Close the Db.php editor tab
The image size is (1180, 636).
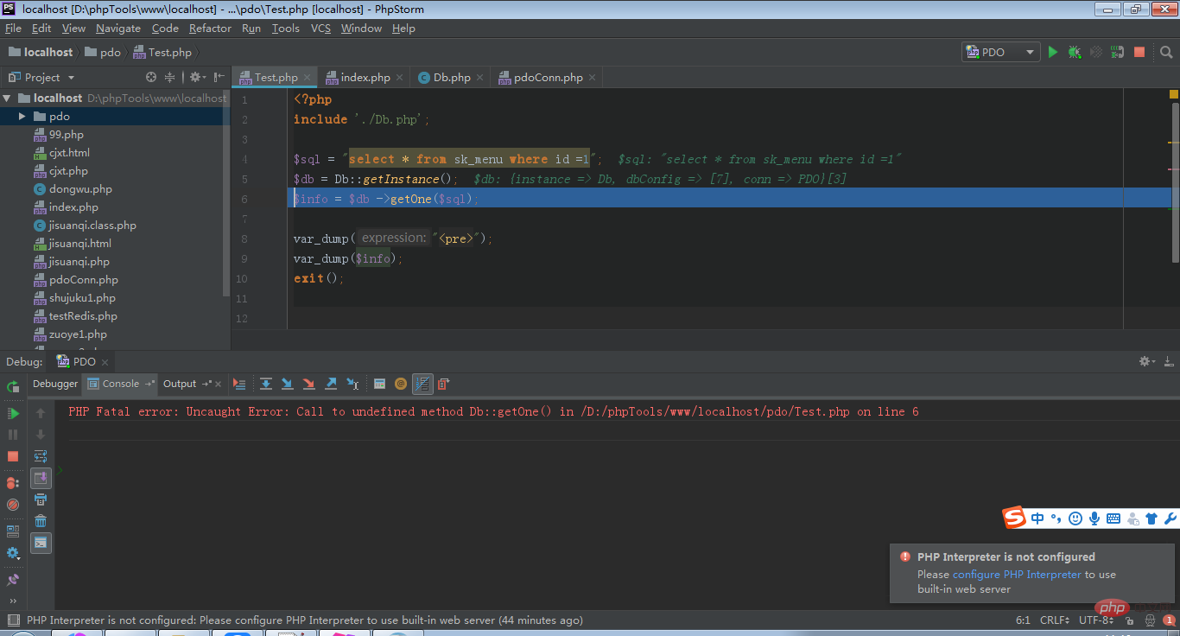point(480,78)
